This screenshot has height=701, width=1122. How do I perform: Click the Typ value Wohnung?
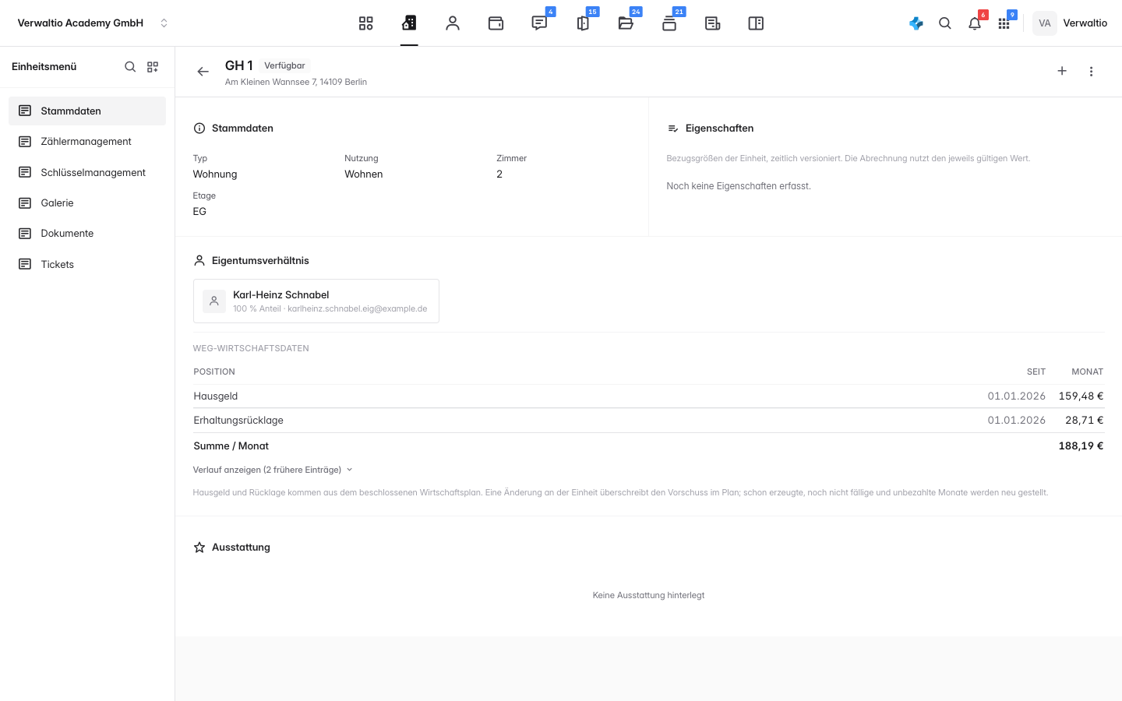tap(215, 174)
